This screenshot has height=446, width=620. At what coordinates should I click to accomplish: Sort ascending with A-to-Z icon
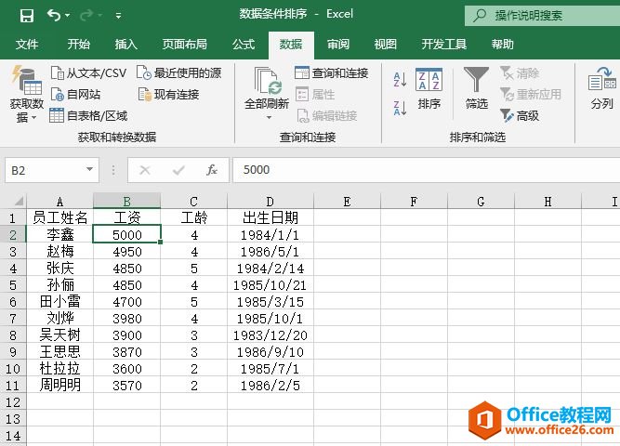(400, 80)
